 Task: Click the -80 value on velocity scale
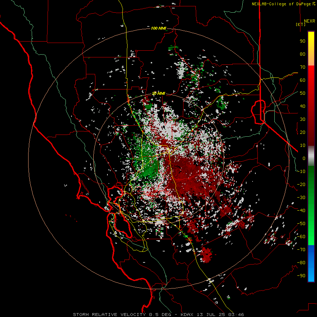pos(301,263)
